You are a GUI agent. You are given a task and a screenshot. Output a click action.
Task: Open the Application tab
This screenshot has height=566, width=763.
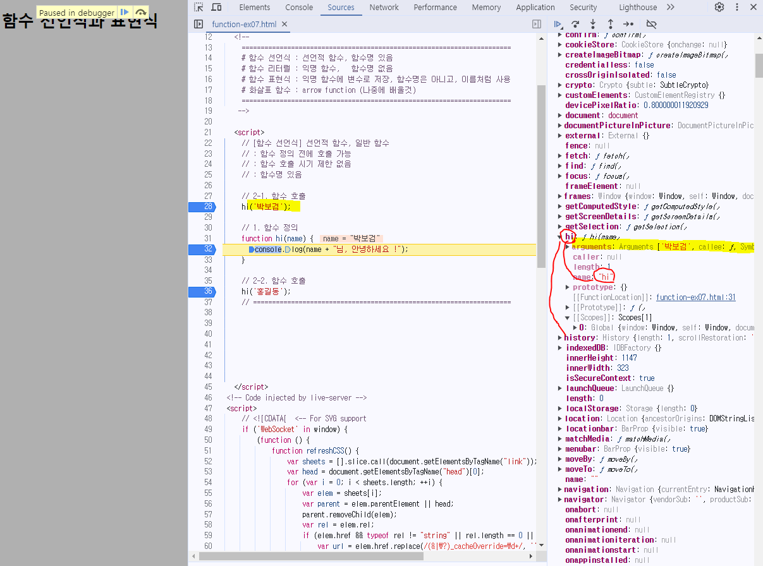tap(535, 8)
